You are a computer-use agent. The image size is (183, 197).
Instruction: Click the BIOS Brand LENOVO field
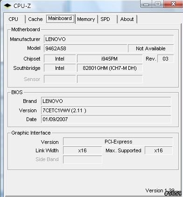click(106, 101)
